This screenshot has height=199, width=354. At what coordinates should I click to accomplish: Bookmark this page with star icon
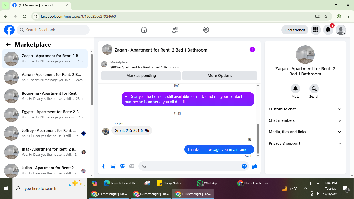[x=326, y=16]
